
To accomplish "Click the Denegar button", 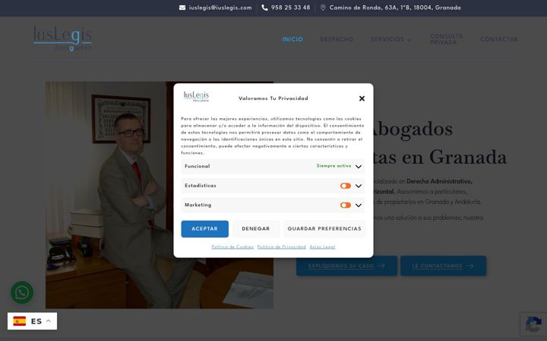I will pyautogui.click(x=256, y=229).
